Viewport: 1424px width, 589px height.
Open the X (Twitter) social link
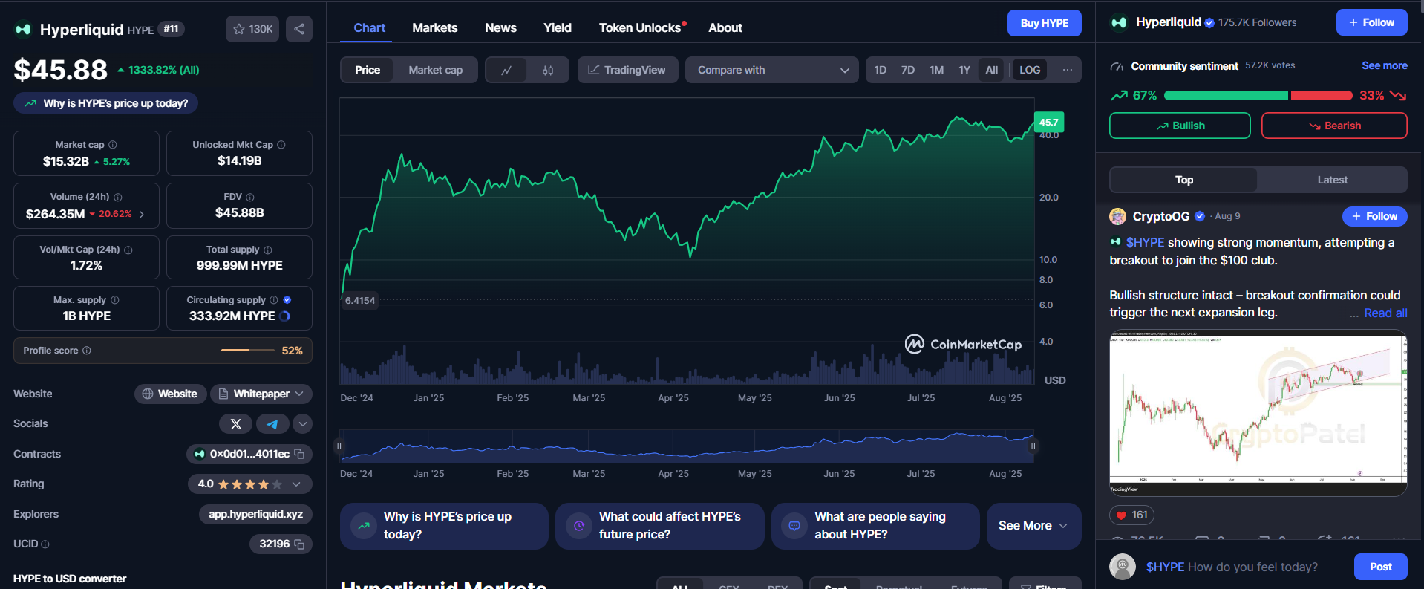(236, 424)
